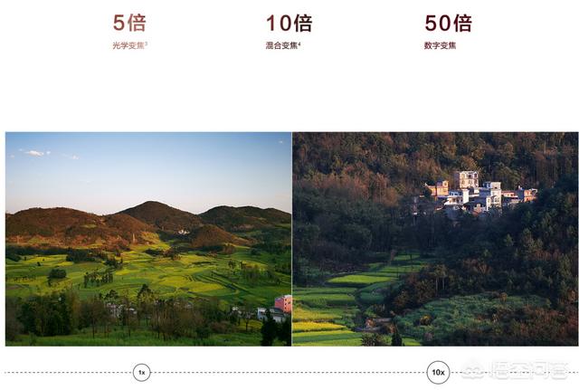Click the dashed zoom track between 1x and 10x
The height and width of the screenshot is (390, 579).
click(289, 372)
